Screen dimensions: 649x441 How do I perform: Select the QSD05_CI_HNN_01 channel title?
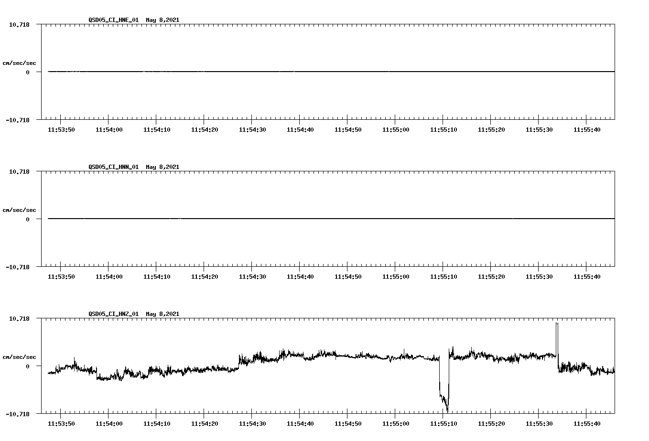[113, 167]
